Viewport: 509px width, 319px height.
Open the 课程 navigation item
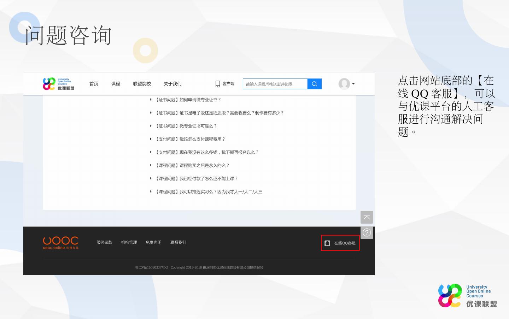click(x=116, y=84)
